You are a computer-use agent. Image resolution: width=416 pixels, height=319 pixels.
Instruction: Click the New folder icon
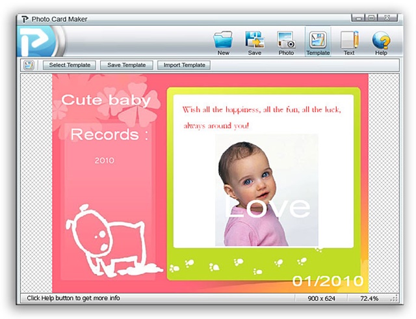click(223, 41)
